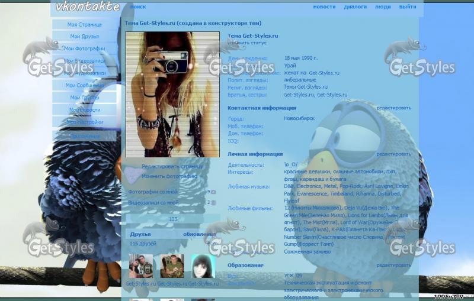Click Evanescence in favorite music
Screen dimensions: 474x301
[x=312, y=193]
